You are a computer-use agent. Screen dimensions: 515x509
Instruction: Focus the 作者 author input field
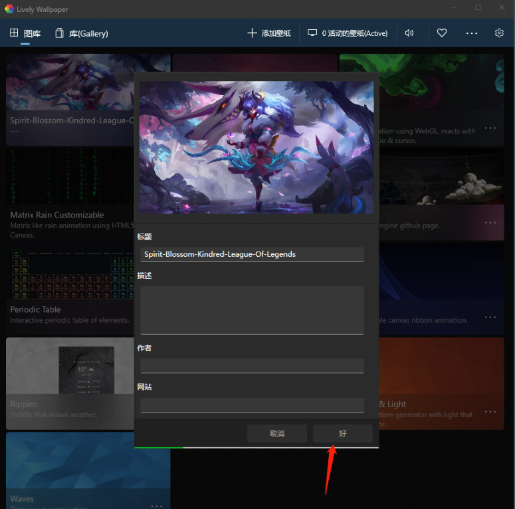pyautogui.click(x=252, y=366)
